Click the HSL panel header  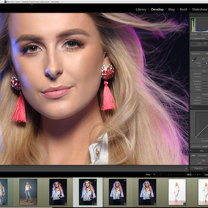[x=202, y=151]
